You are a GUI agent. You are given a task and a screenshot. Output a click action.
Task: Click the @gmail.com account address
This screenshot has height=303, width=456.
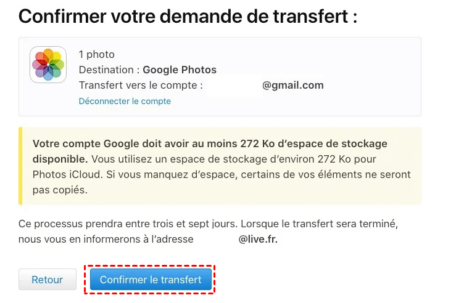[x=292, y=85]
